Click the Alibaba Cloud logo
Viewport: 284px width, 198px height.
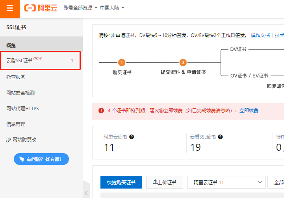pos(41,8)
